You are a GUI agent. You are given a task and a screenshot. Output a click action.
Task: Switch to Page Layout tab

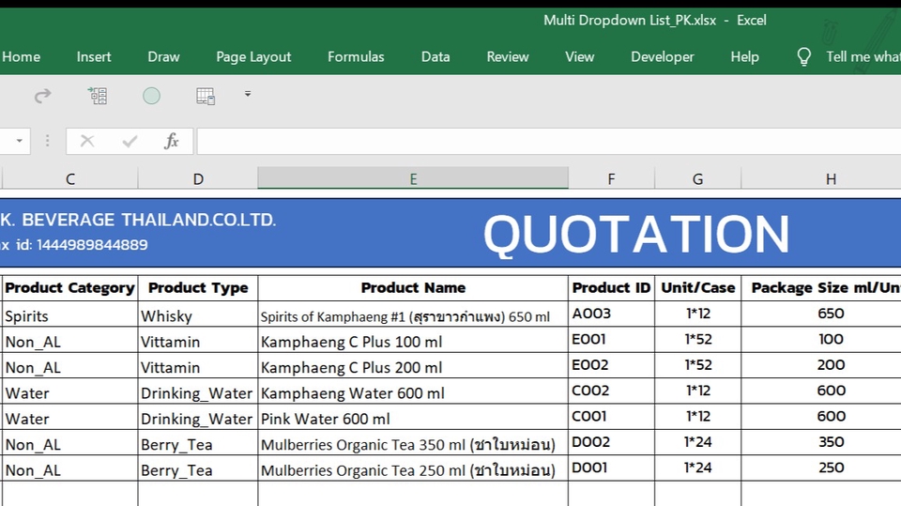(253, 57)
